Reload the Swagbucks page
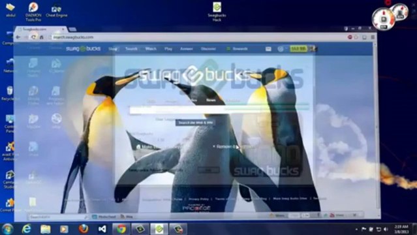The image size is (417, 235). click(x=33, y=37)
